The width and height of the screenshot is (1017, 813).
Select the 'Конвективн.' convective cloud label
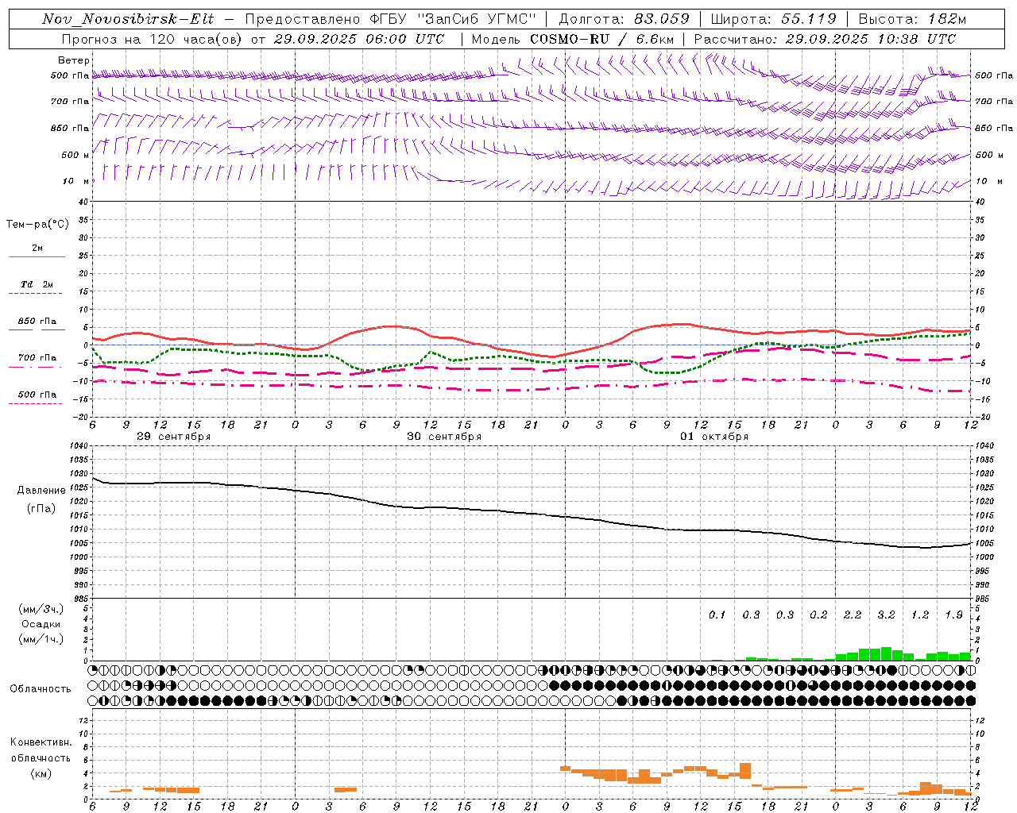click(41, 742)
